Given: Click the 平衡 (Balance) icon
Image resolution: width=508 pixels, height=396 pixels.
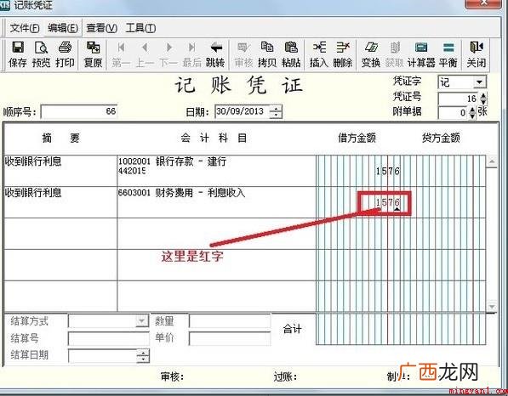Looking at the screenshot, I should coord(448,54).
